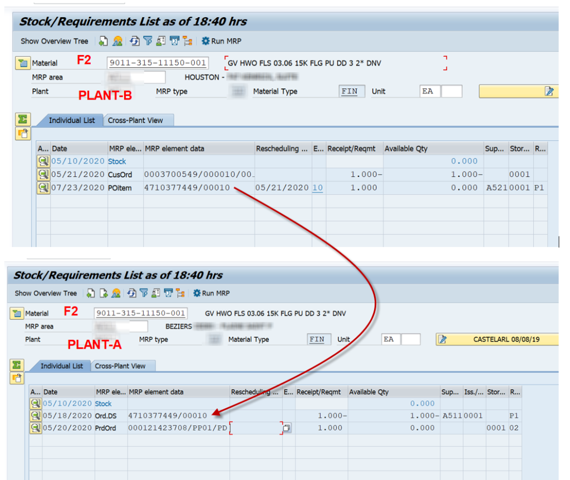Image resolution: width=570 pixels, height=480 pixels.
Task: Click the Material number input field
Action: click(156, 63)
